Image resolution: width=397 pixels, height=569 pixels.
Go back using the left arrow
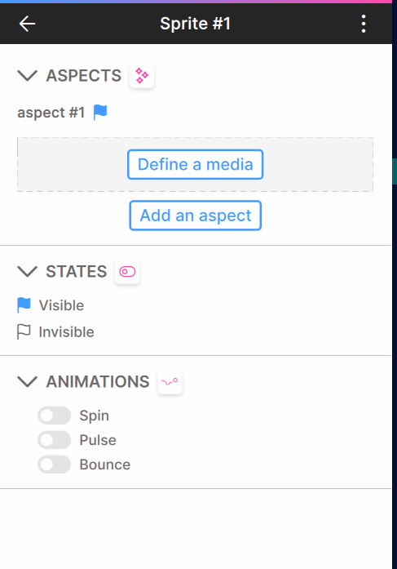[x=27, y=24]
